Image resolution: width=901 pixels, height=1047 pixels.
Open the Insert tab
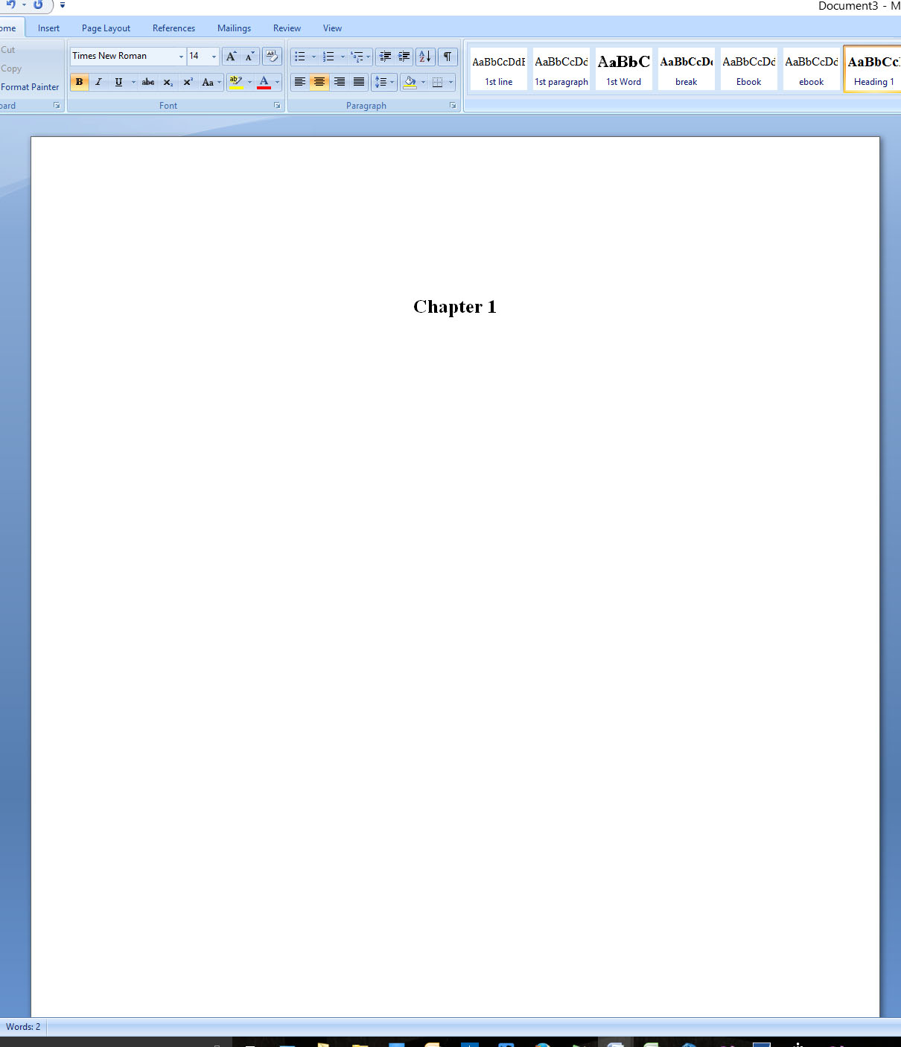pyautogui.click(x=48, y=28)
